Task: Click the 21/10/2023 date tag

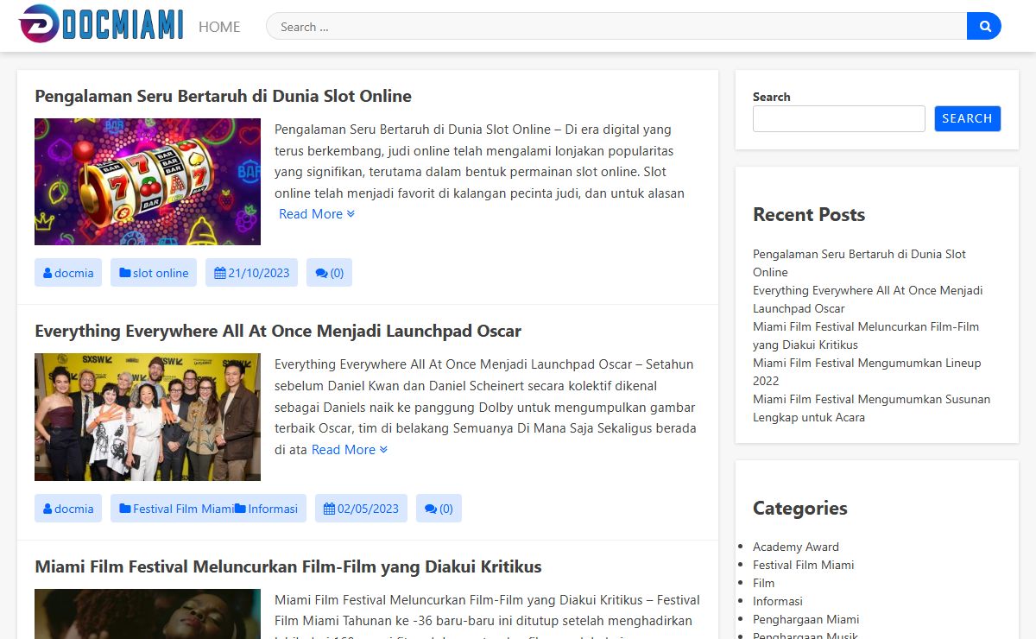Action: tap(251, 273)
